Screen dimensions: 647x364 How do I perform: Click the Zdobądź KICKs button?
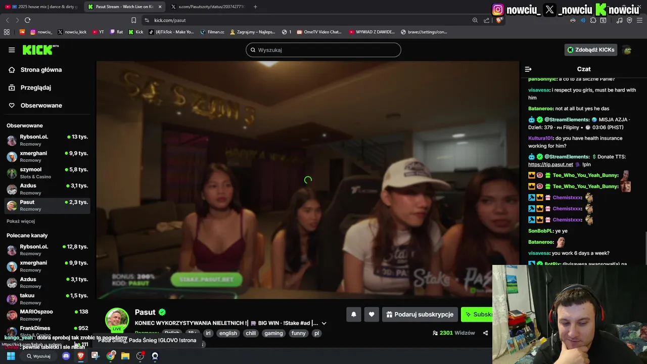click(591, 50)
